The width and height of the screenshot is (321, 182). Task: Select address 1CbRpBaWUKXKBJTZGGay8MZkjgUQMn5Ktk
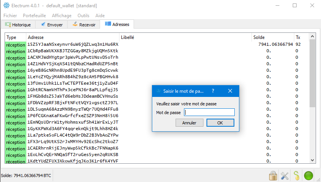pyautogui.click(x=73, y=51)
